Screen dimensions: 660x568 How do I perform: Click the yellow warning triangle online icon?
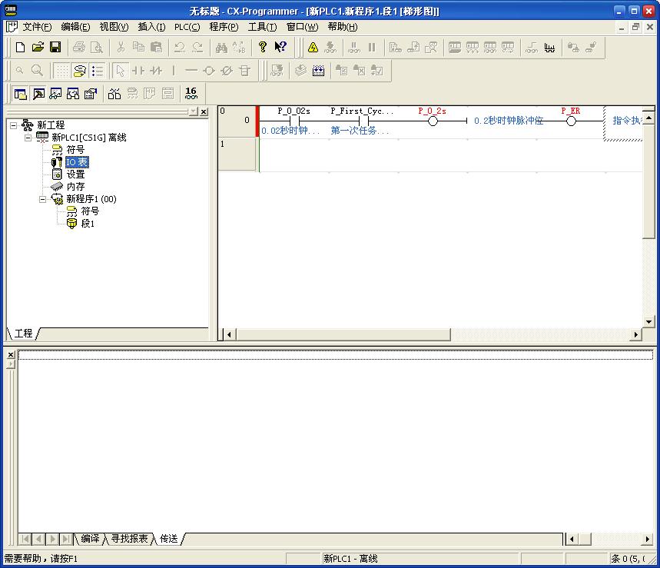[313, 48]
